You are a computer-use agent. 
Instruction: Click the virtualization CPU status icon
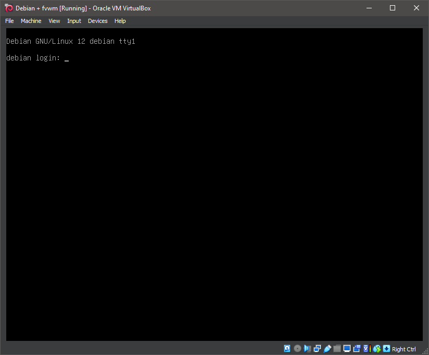(x=367, y=349)
